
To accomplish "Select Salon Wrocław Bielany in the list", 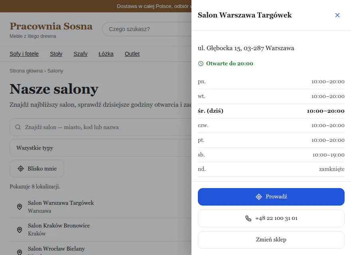I will pos(101,249).
